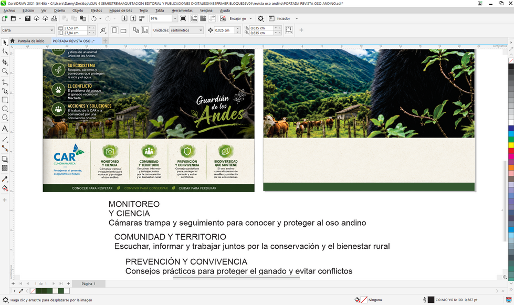Toggle treat as filled option
514x305 pixels.
click(x=289, y=30)
